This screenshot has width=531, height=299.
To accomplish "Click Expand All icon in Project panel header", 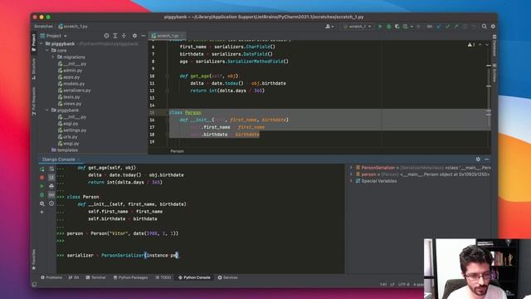I will pyautogui.click(x=115, y=36).
